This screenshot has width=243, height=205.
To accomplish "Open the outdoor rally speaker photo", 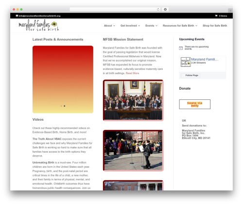I will (133, 150).
